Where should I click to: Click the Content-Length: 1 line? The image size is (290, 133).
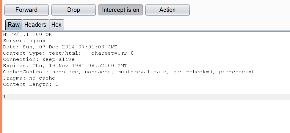click(x=31, y=84)
